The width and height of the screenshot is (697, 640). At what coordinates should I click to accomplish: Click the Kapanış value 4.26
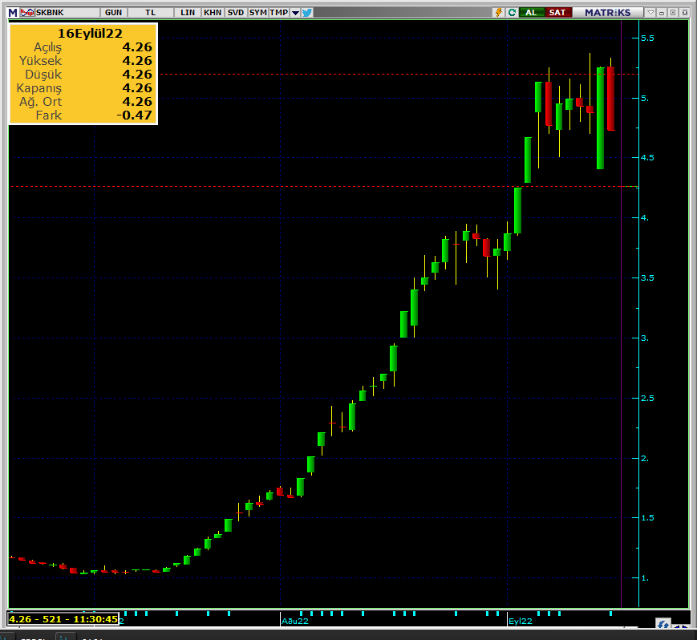click(137, 88)
